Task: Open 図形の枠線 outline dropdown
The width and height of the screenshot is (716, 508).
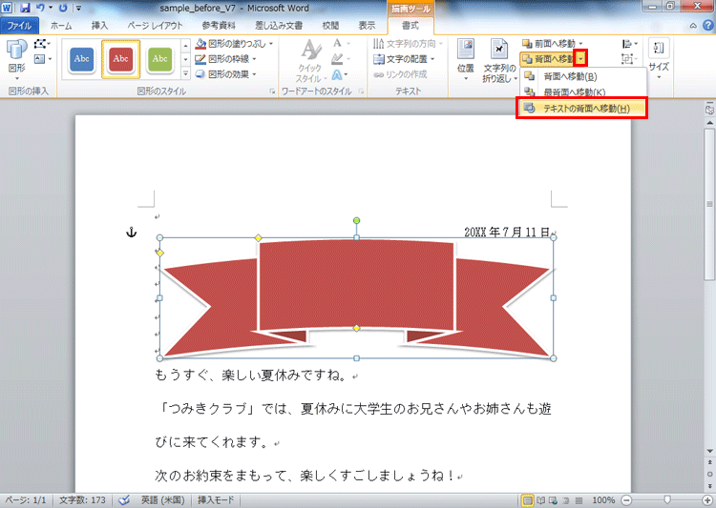Action: coord(225,59)
